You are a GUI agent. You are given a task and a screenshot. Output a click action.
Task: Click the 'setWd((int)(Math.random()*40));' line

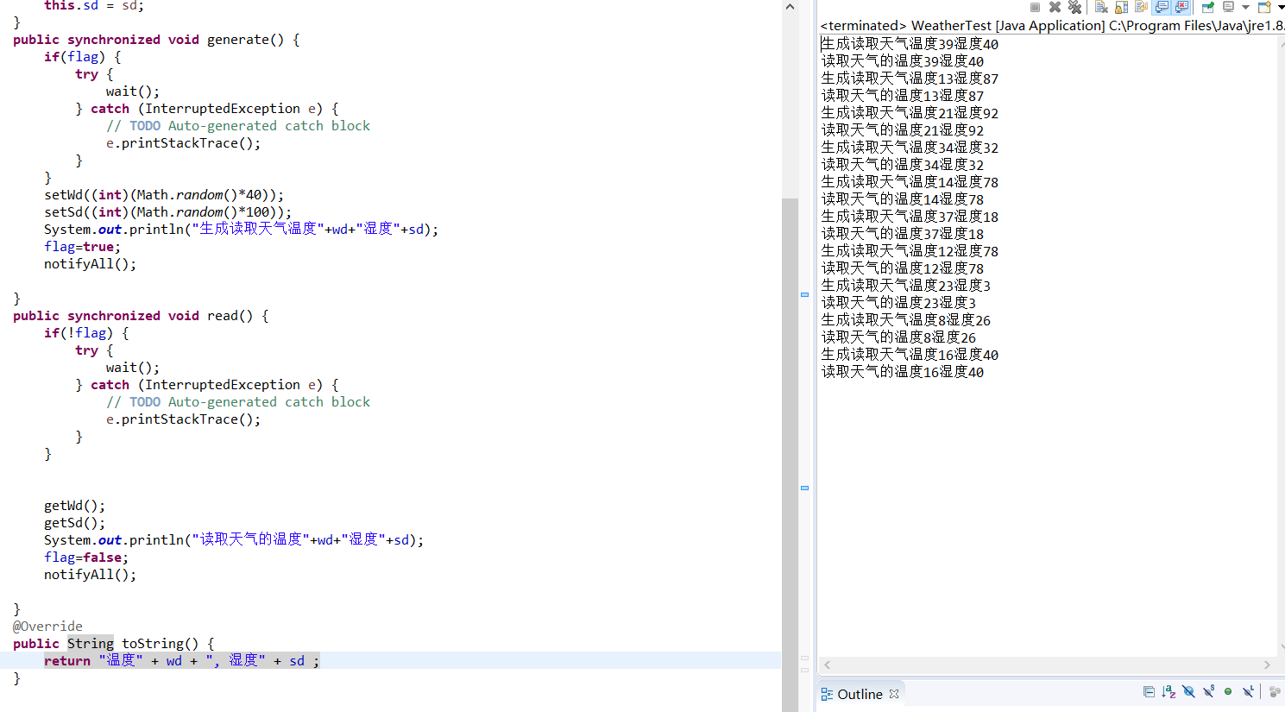tap(164, 195)
